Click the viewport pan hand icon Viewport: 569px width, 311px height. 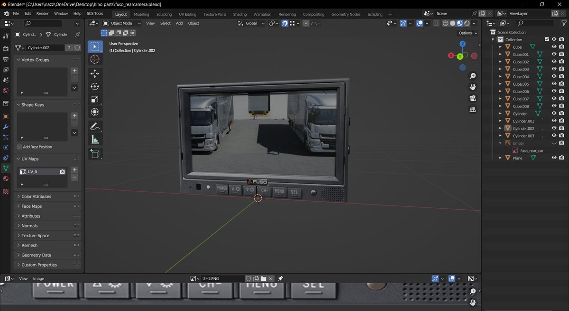click(x=473, y=87)
